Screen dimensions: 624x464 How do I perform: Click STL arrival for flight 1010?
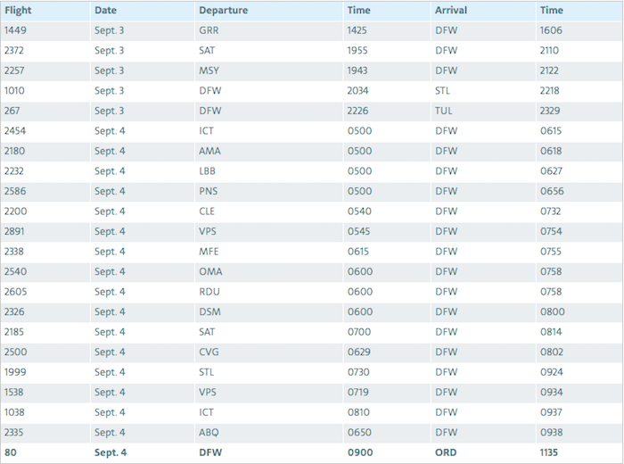(442, 91)
